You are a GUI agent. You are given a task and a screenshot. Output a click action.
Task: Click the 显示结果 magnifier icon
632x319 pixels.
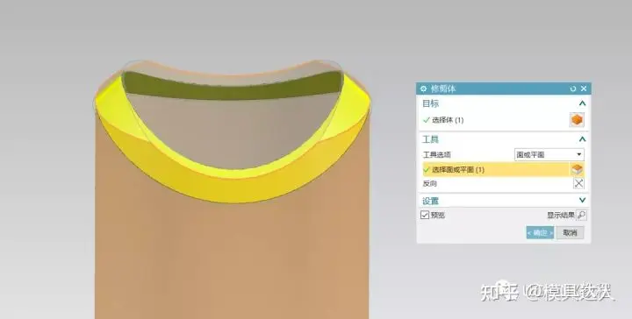581,216
